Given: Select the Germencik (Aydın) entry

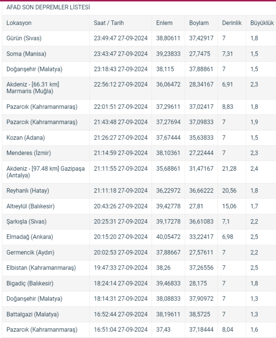Looking at the screenshot, I should 139,252.
